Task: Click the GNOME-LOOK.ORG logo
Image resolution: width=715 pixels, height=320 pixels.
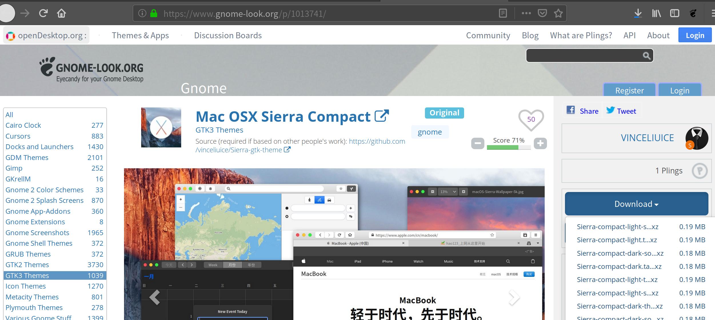Action: click(x=91, y=70)
